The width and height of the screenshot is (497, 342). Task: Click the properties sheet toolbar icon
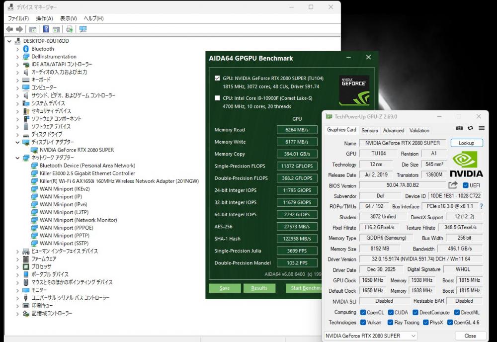click(56, 29)
